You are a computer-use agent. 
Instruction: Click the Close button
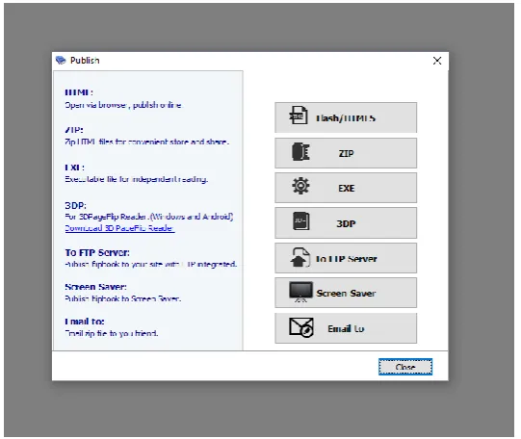coord(405,367)
